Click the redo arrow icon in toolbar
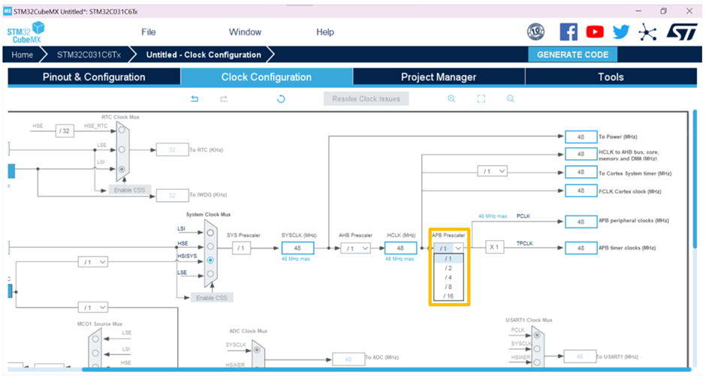This screenshot has height=376, width=706. pyautogui.click(x=224, y=99)
